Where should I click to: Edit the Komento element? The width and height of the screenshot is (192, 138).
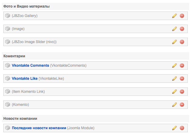click(174, 105)
